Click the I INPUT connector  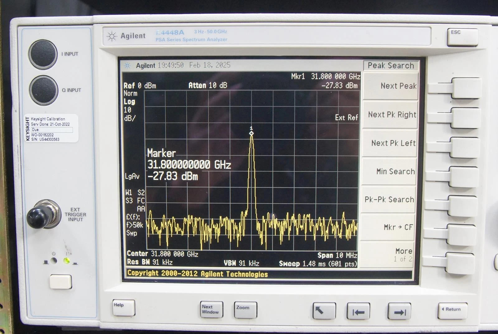pos(43,54)
